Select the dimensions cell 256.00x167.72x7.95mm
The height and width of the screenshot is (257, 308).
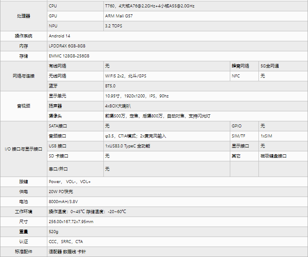[177, 222]
